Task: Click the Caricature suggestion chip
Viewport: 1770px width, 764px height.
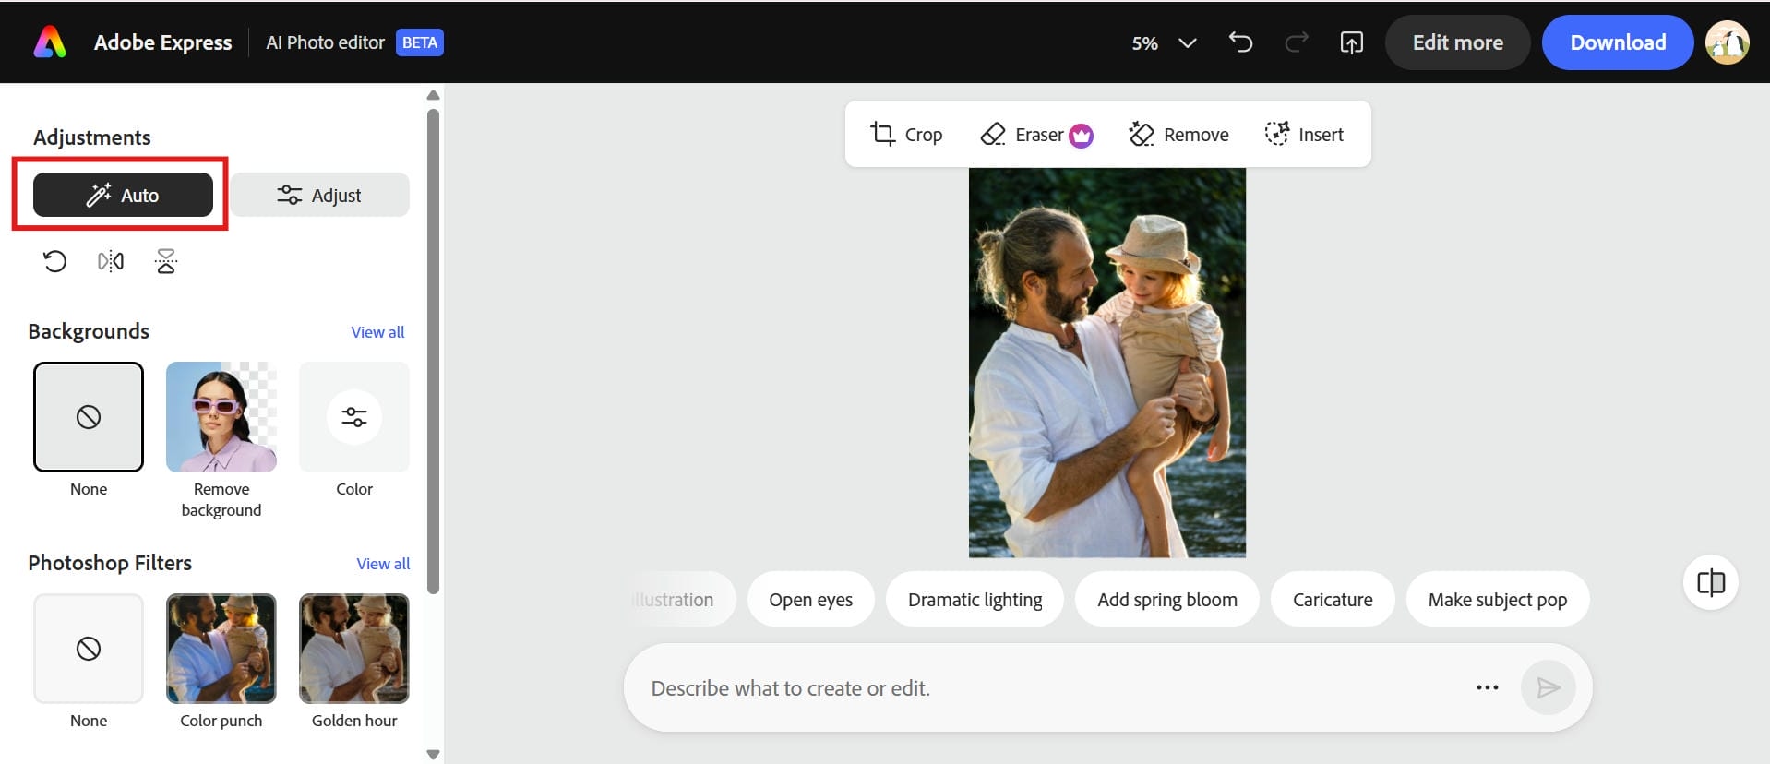Action: [x=1332, y=600]
